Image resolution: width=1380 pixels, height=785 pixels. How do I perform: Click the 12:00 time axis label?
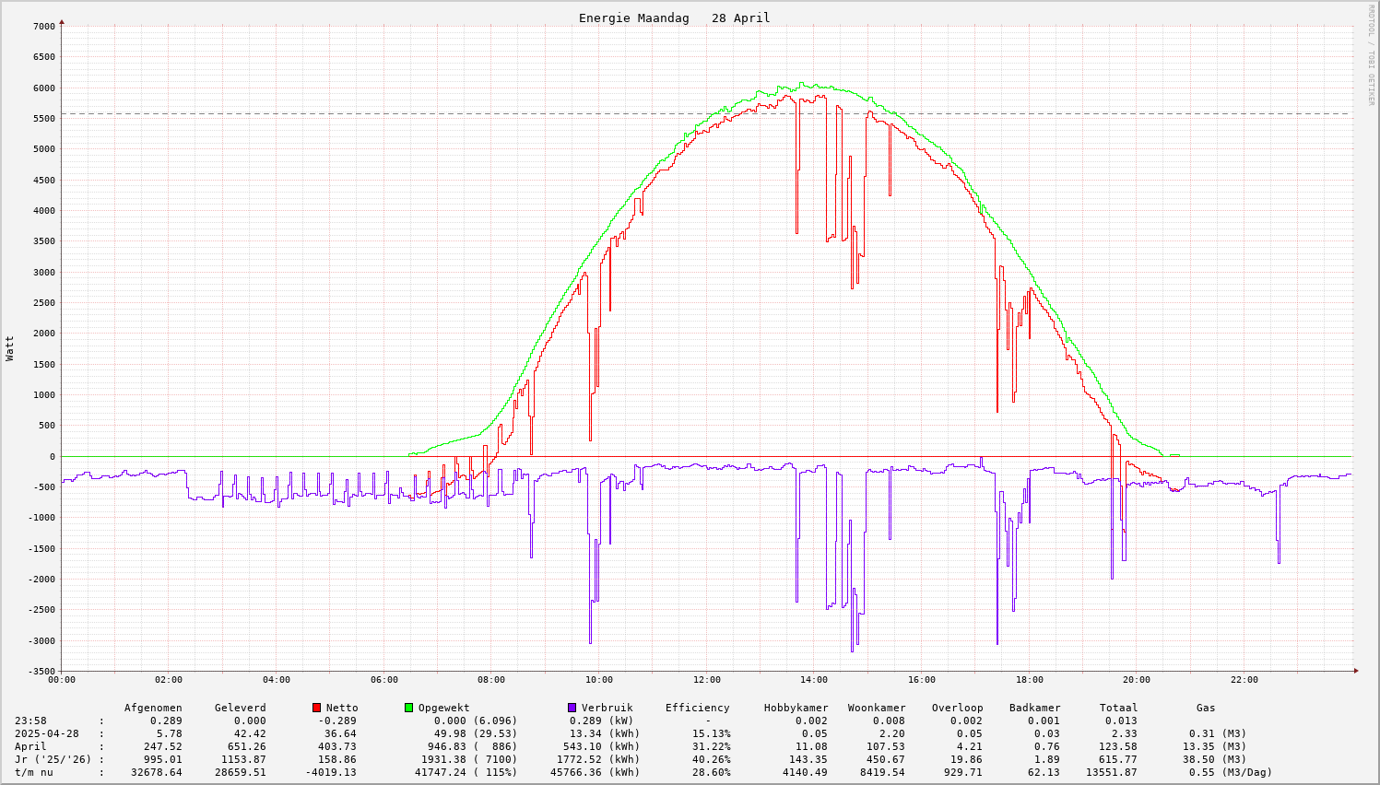point(706,680)
